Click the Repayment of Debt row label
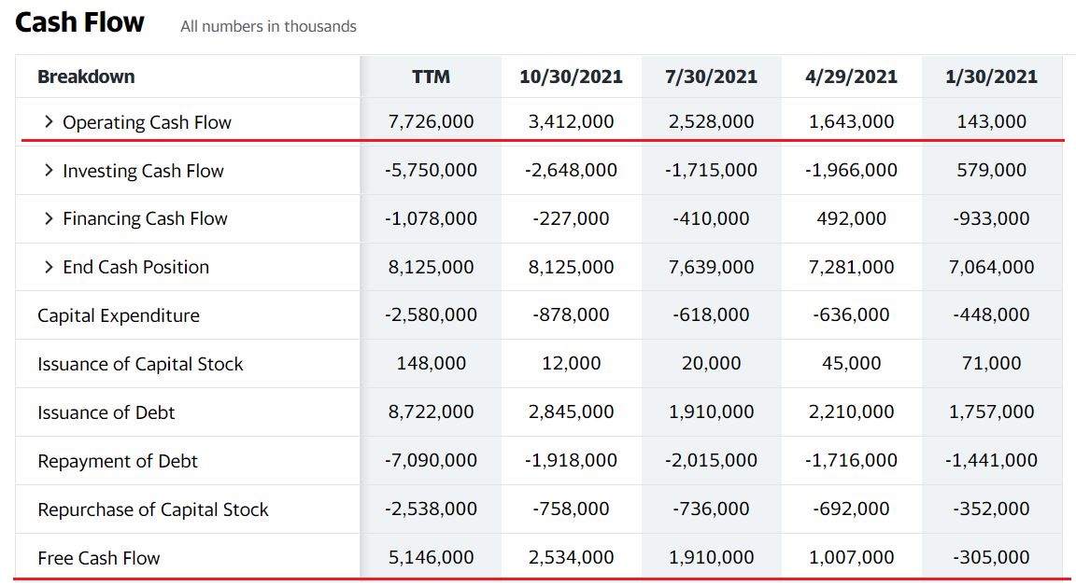 pyautogui.click(x=118, y=461)
